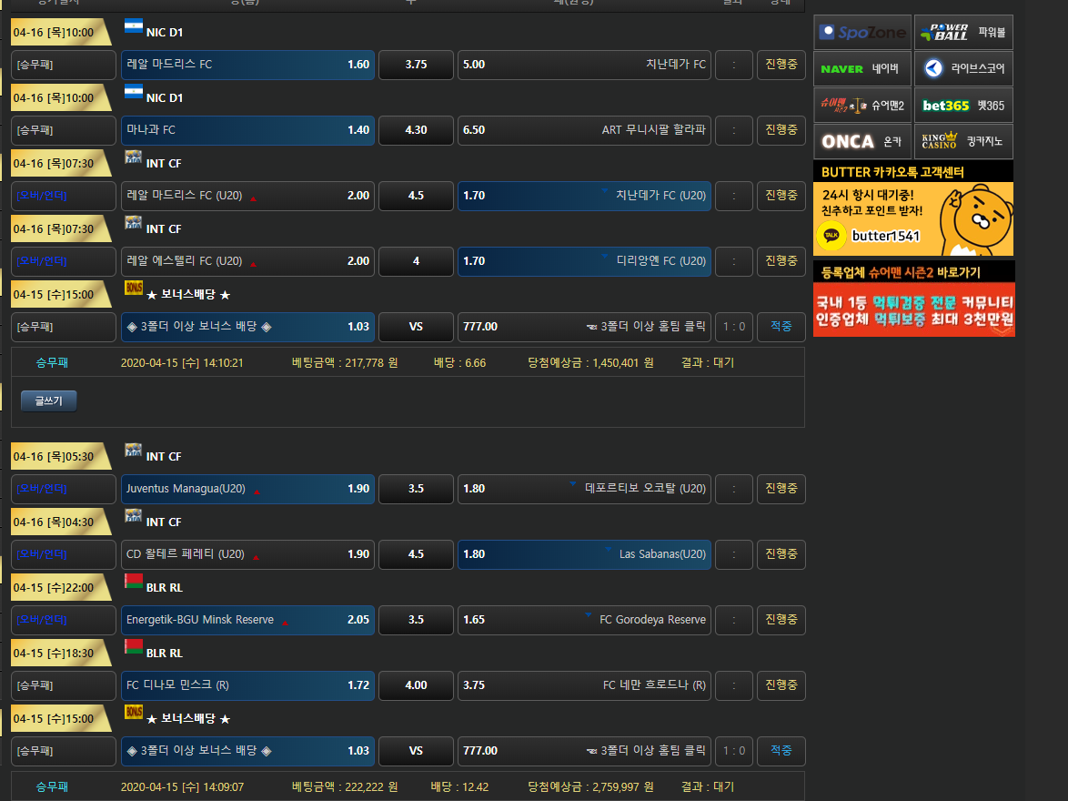Screen dimensions: 1068x801
Task: Open the King Casino 킹카지노 shortcut
Action: point(963,142)
